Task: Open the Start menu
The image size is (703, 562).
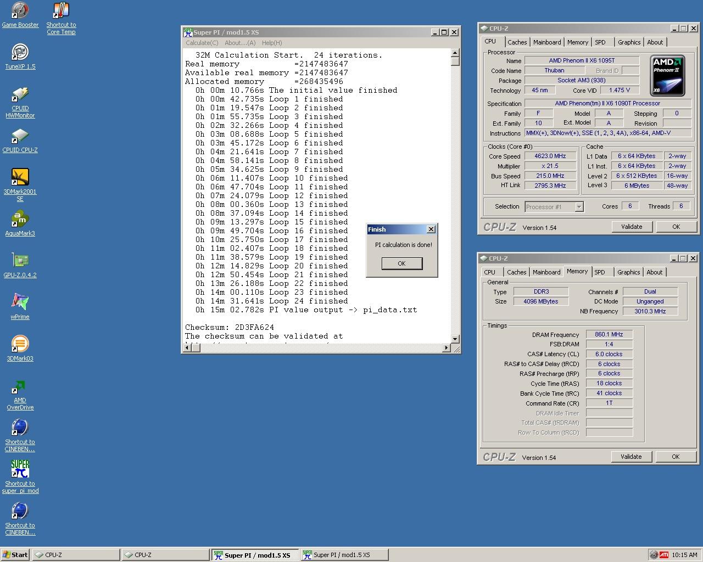Action: (15, 555)
